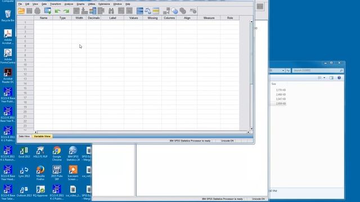This screenshot has width=360, height=202.
Task: Click the Variables info toolbar icon
Action: tap(93, 11)
